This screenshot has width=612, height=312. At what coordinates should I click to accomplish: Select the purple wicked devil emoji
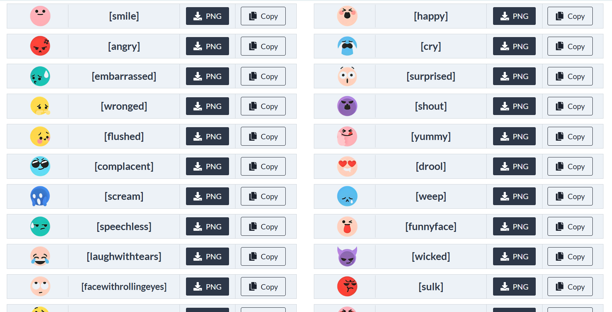tap(347, 256)
